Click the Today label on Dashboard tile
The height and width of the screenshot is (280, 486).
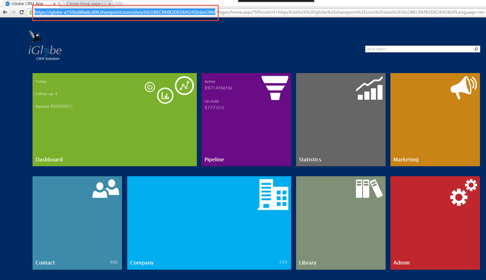point(41,82)
